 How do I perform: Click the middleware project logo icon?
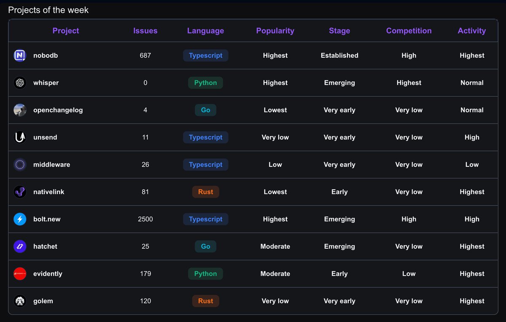click(x=20, y=165)
